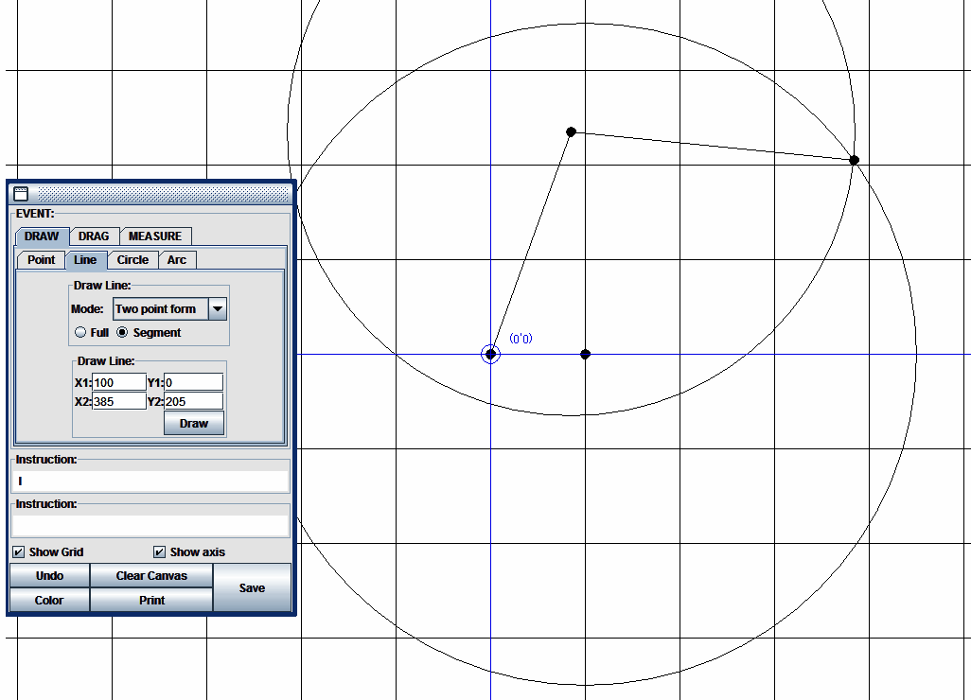The height and width of the screenshot is (700, 971).
Task: Click the Save button
Action: (x=252, y=587)
